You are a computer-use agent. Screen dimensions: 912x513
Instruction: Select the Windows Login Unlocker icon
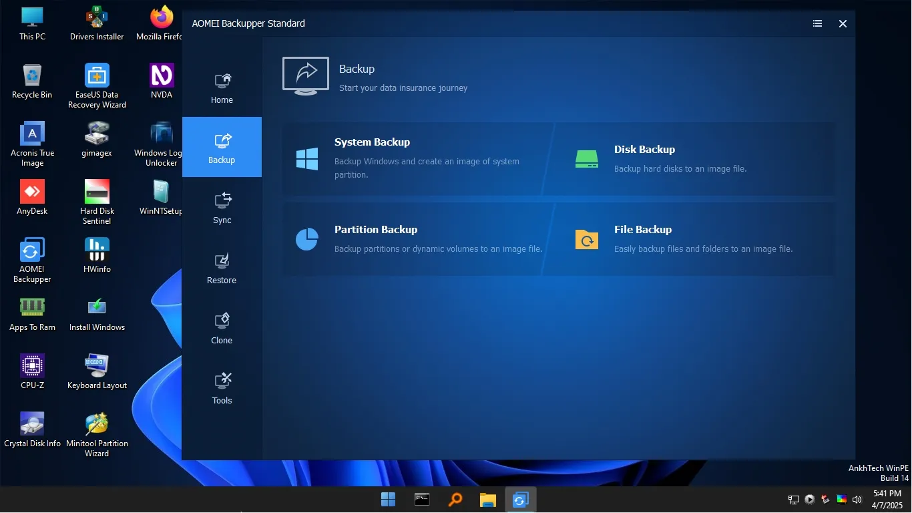pyautogui.click(x=160, y=144)
